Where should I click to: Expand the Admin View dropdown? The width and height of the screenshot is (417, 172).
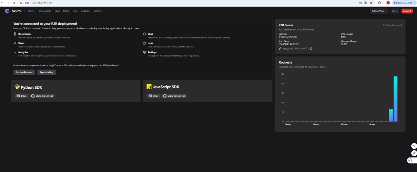(x=379, y=11)
